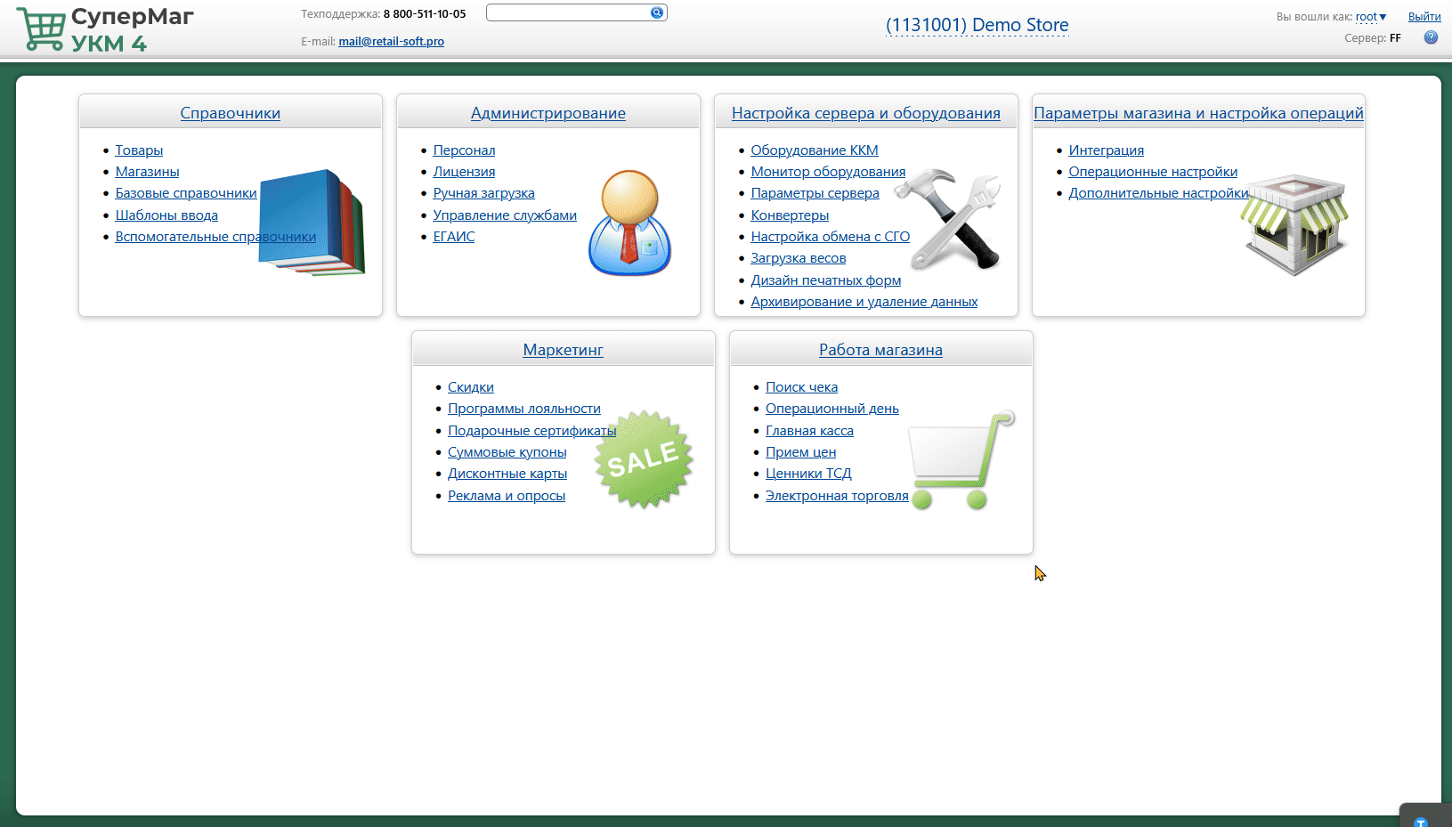Open the Администрирование section header

548,113
